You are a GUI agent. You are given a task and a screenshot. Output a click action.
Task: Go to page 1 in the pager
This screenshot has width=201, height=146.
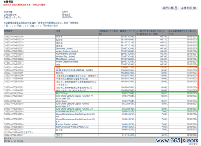[x=8, y=138]
